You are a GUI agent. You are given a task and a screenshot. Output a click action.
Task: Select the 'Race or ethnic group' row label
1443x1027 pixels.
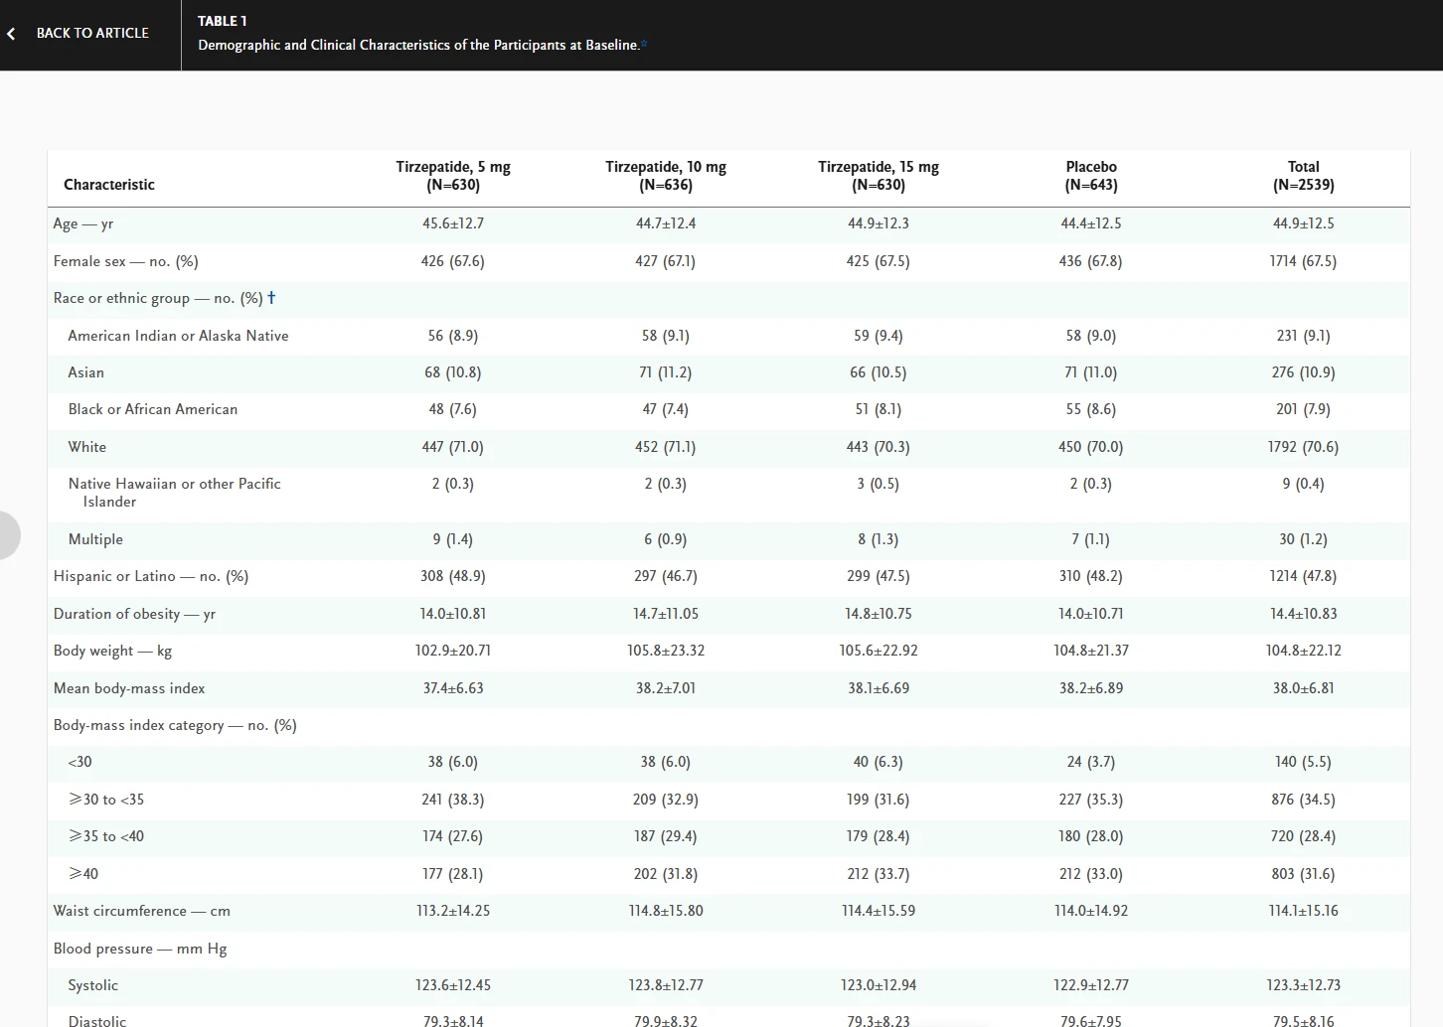coord(158,298)
